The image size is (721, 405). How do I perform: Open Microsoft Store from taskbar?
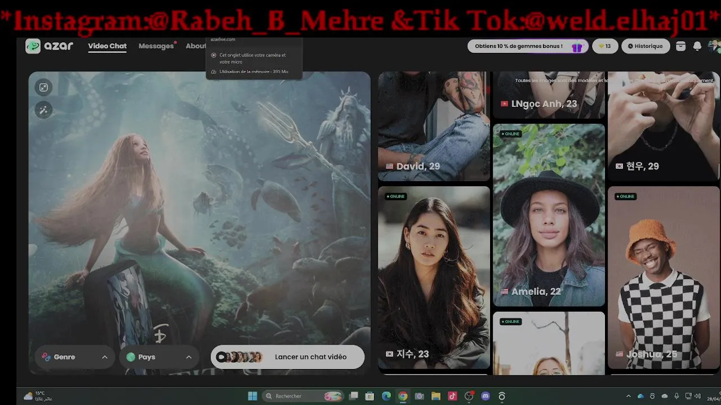pos(370,396)
